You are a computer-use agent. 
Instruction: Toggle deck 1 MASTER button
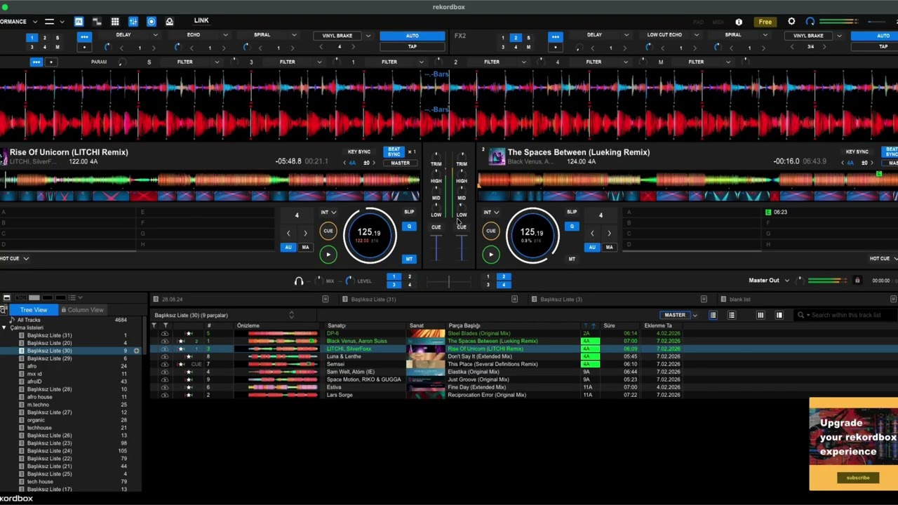pos(400,163)
